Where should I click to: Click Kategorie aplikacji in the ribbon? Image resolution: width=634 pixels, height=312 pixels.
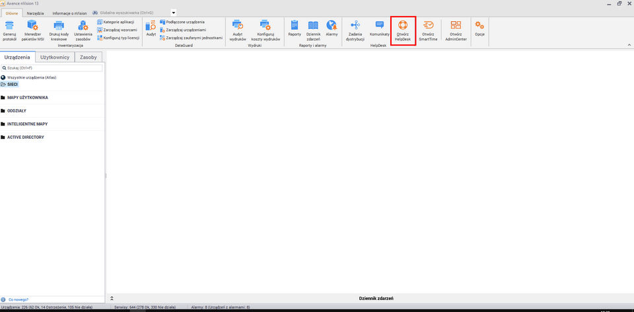click(x=118, y=22)
